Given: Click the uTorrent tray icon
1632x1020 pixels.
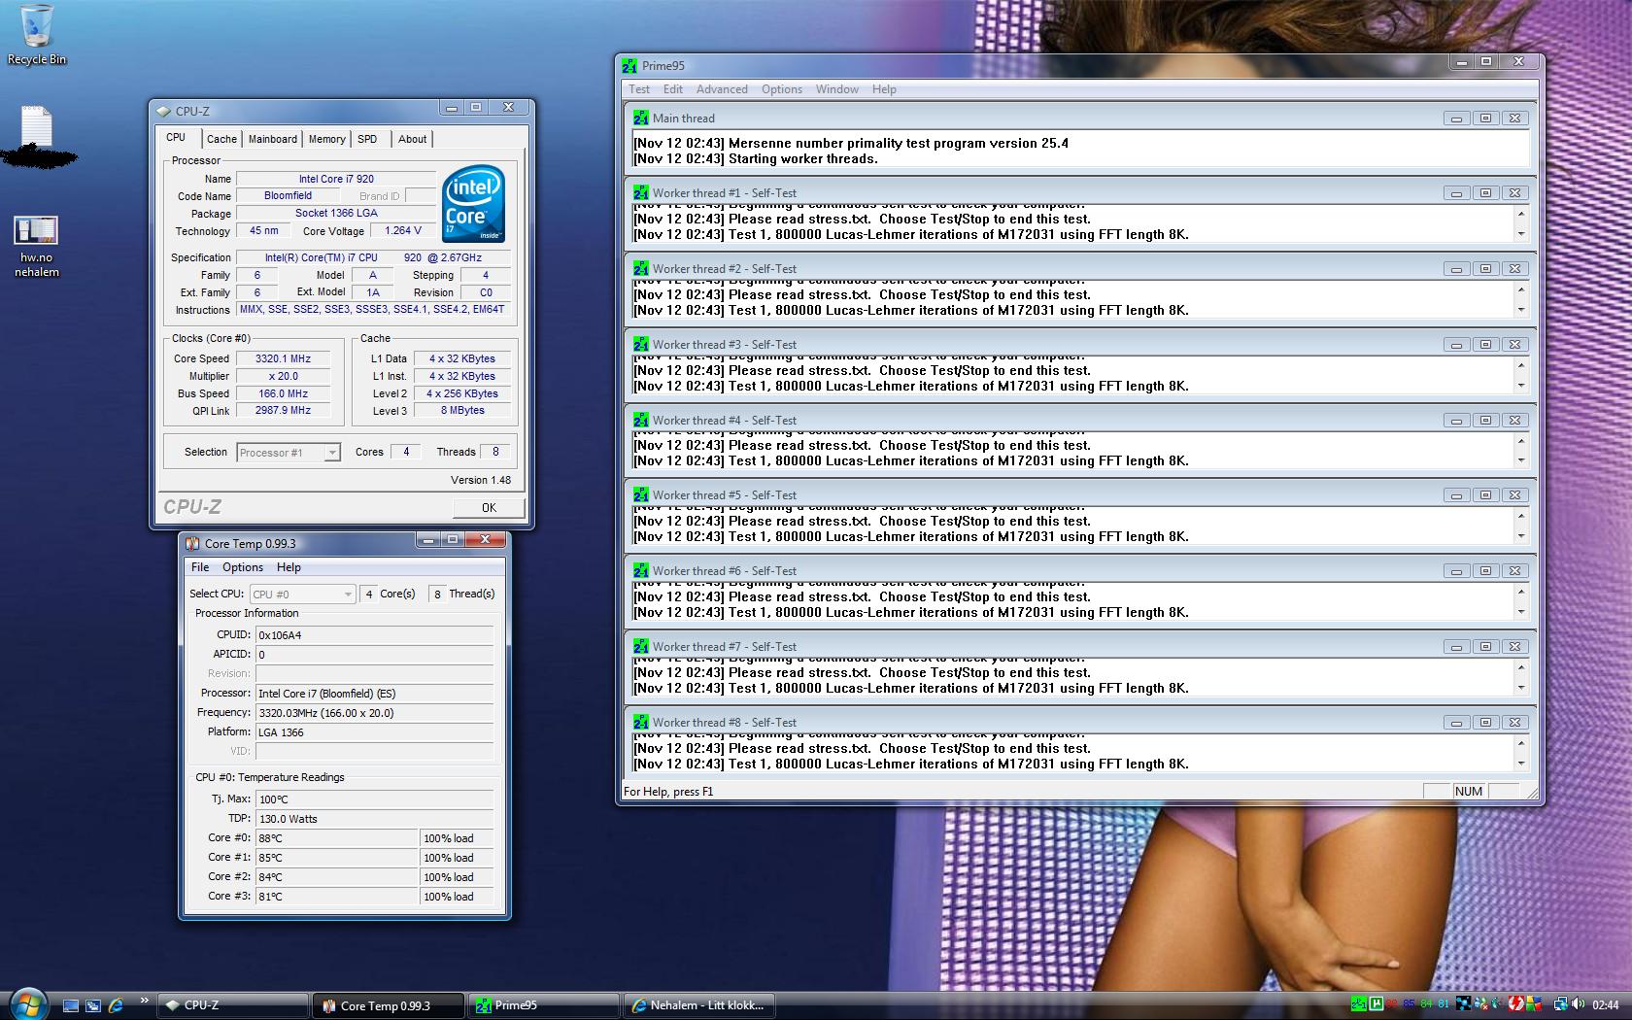Looking at the screenshot, I should tap(1377, 1004).
